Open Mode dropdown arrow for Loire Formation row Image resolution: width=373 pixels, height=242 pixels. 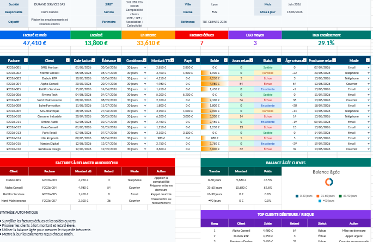click(x=369, y=106)
